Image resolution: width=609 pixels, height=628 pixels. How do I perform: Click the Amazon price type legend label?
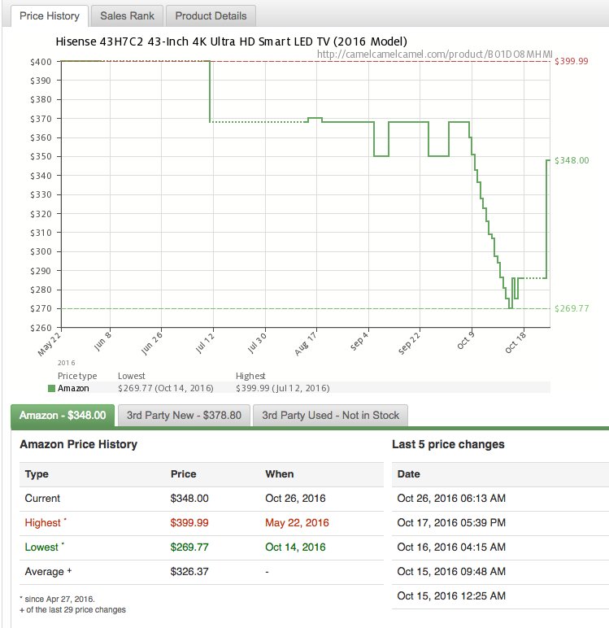click(73, 388)
